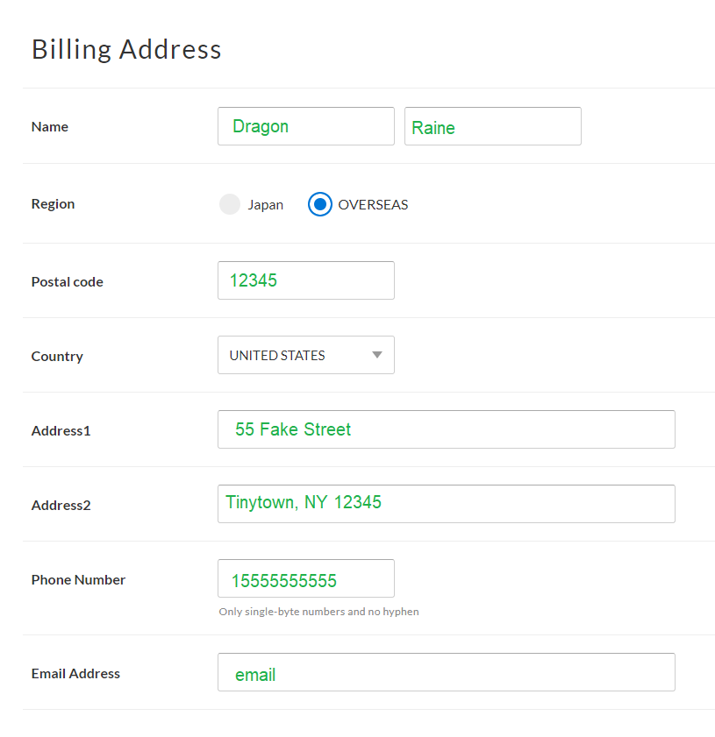Click the Email Address input field
Screen dimensions: 715x737
coord(446,672)
